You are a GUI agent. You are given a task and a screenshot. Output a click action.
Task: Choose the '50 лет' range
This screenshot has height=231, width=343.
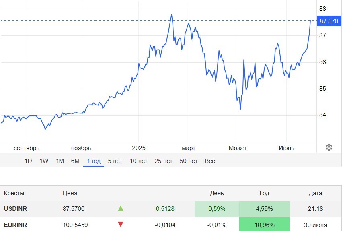(x=189, y=161)
